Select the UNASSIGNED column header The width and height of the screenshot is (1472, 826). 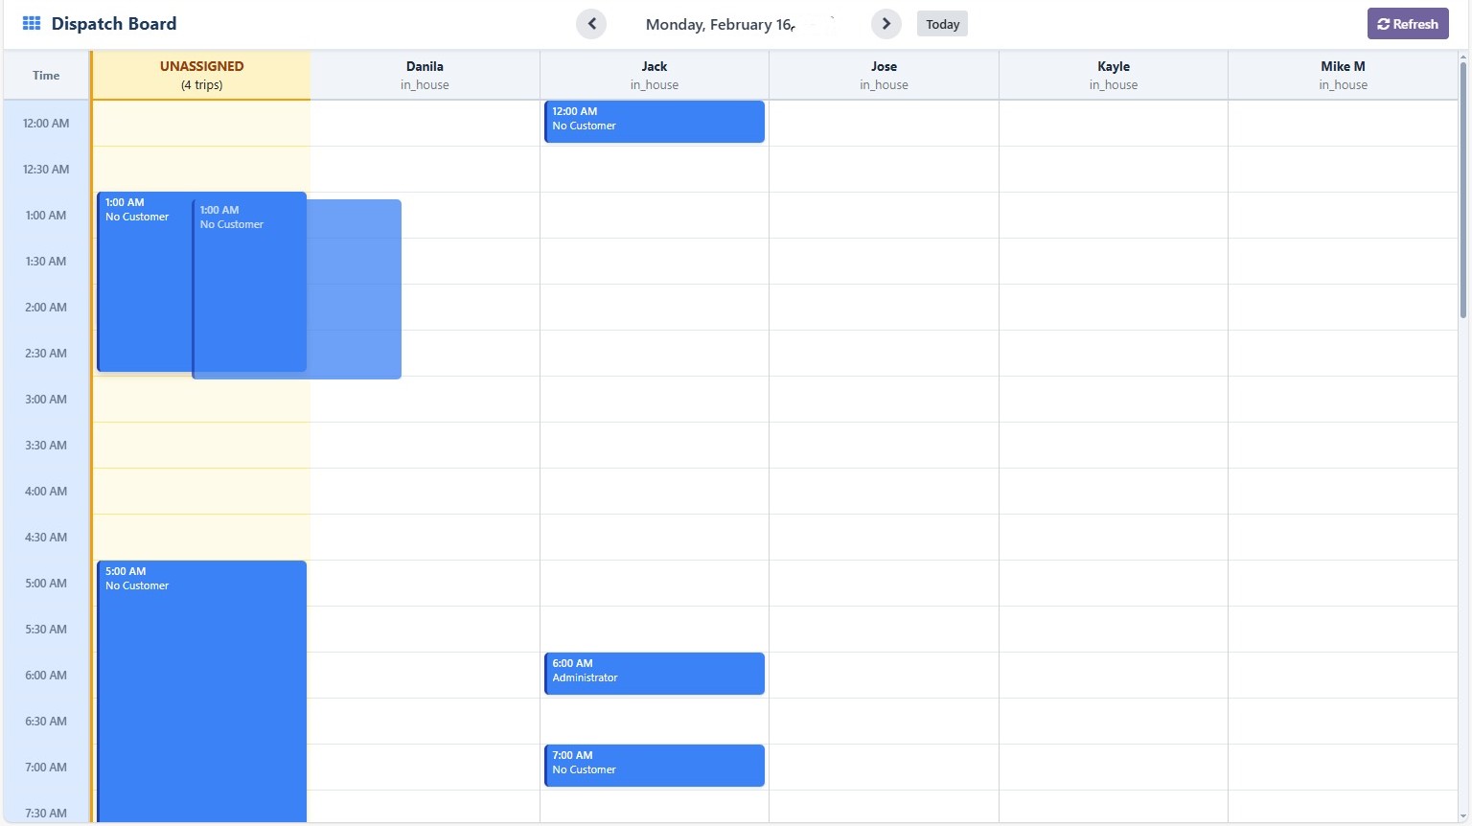(201, 75)
